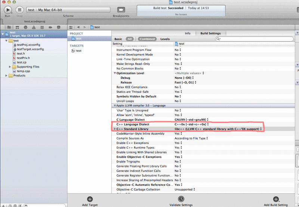This screenshot has width=299, height=207.
Task: Change Make Strings Read-Only Yes value
Action: pos(178,64)
